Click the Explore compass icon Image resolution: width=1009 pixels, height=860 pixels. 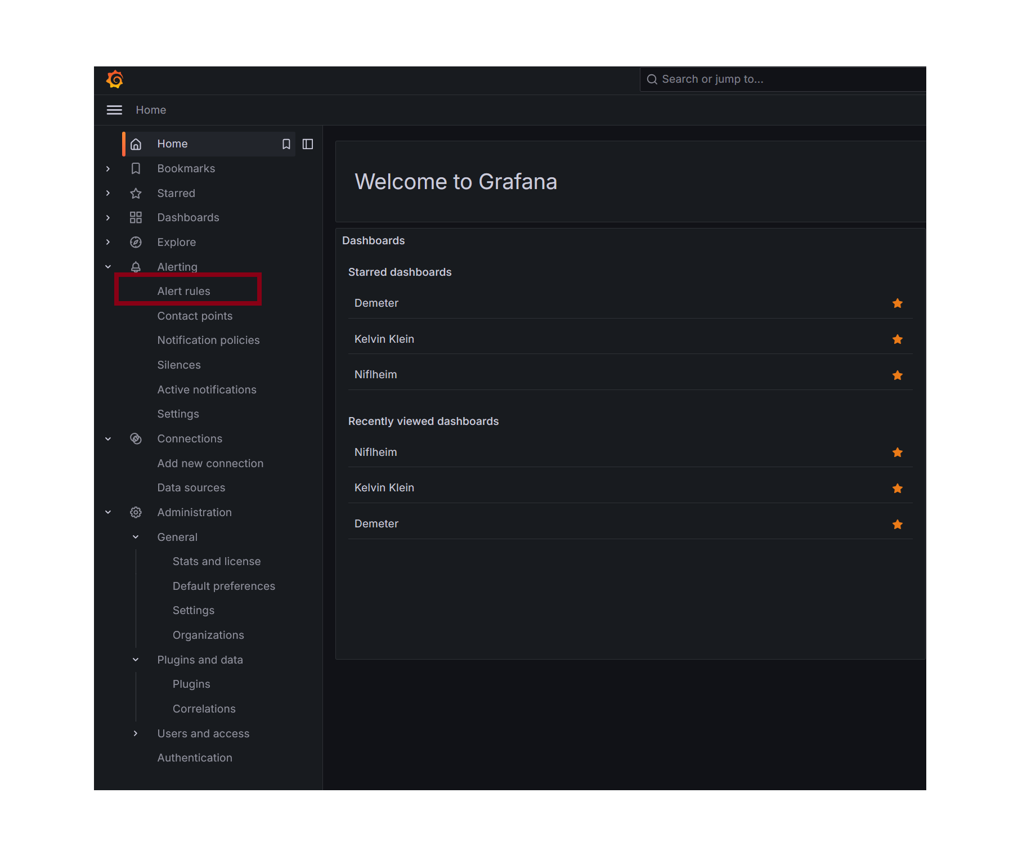136,242
